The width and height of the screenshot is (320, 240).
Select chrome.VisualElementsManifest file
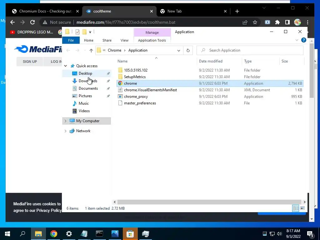point(210,90)
